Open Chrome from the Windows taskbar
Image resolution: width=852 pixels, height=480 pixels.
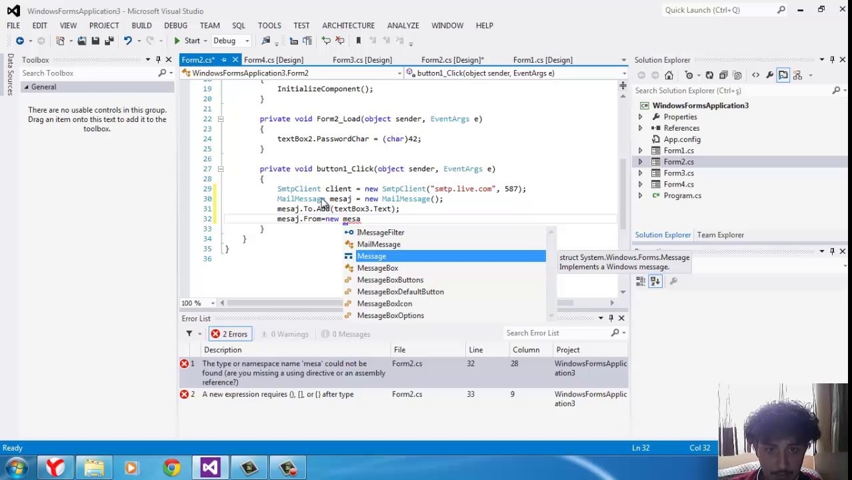coord(171,467)
